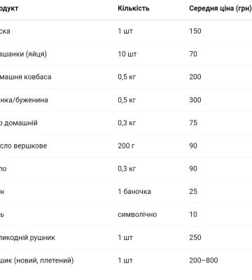The width and height of the screenshot is (252, 280).
Task: Select the quantity cell 200 г
Action: click(x=126, y=146)
